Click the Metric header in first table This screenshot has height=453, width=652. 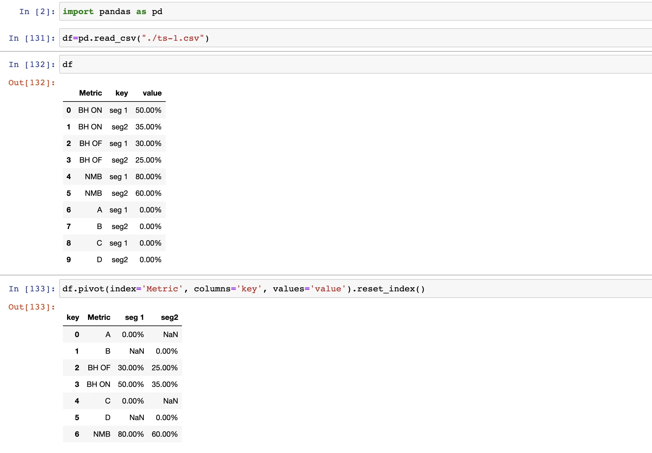coord(91,93)
